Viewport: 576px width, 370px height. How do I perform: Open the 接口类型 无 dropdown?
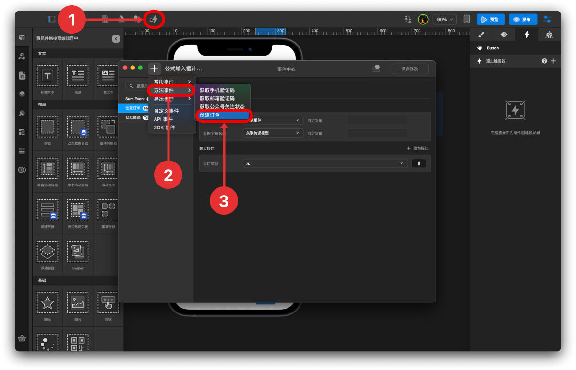click(x=325, y=163)
